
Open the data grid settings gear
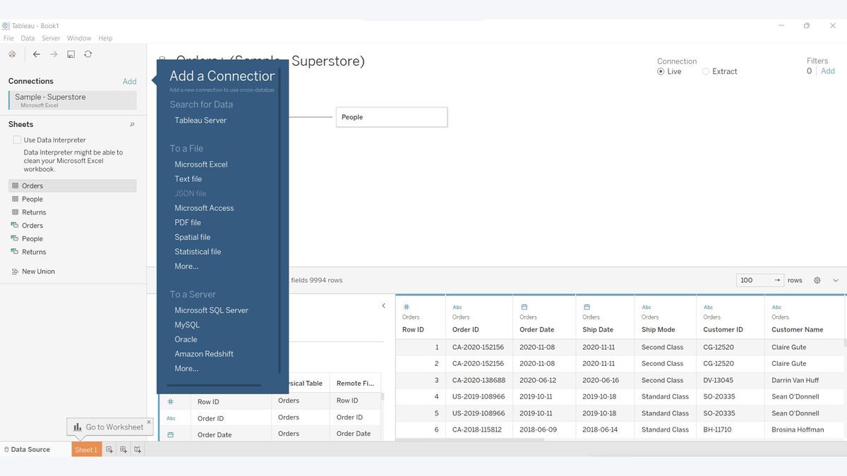pos(817,280)
